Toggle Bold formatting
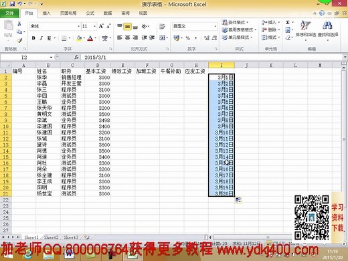348x261 pixels. 33,38
